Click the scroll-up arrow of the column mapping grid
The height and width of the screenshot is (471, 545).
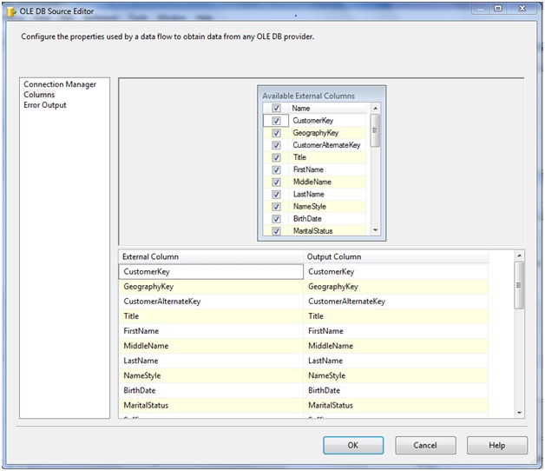click(x=519, y=256)
